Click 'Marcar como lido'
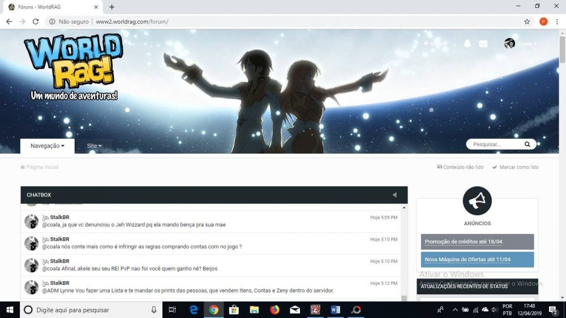 (516, 167)
